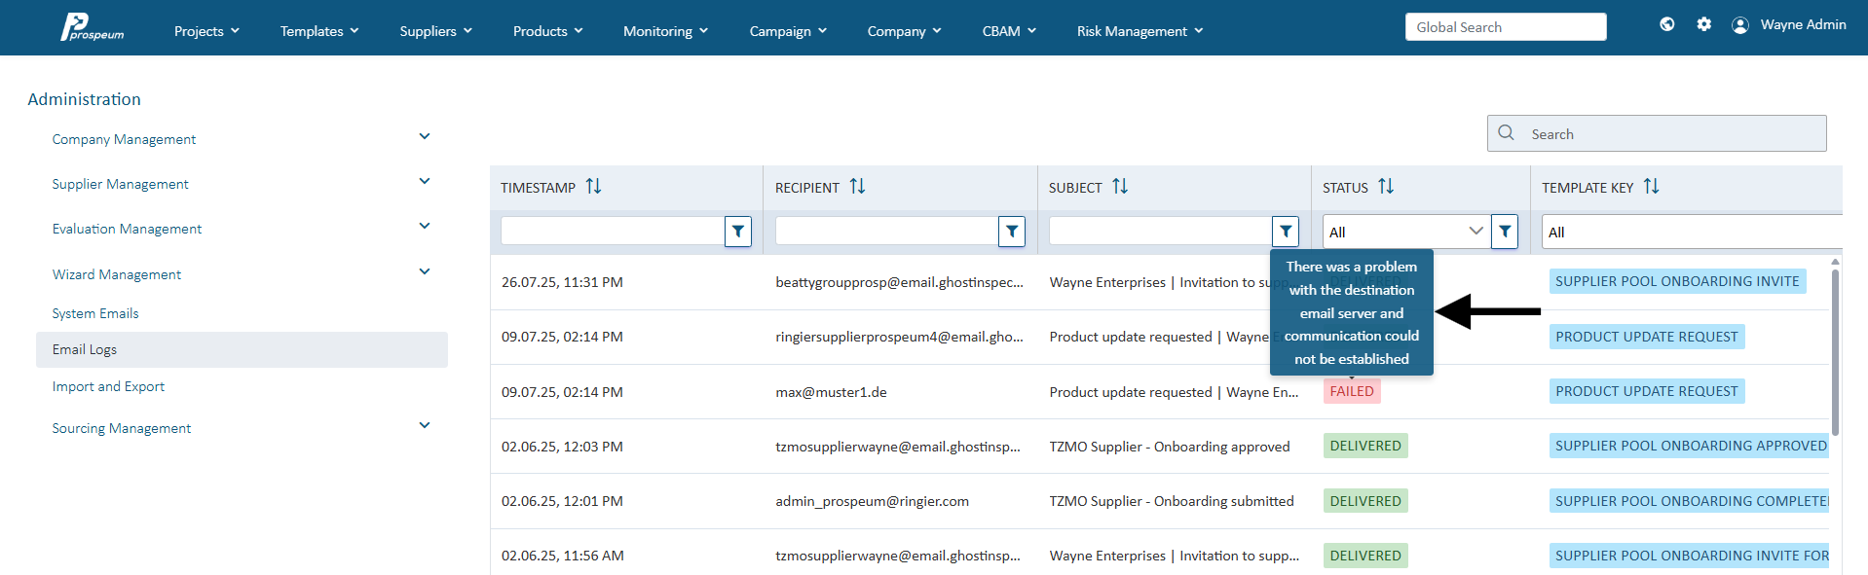Click the table vertical scrollbar
This screenshot has width=1868, height=575.
(1835, 350)
